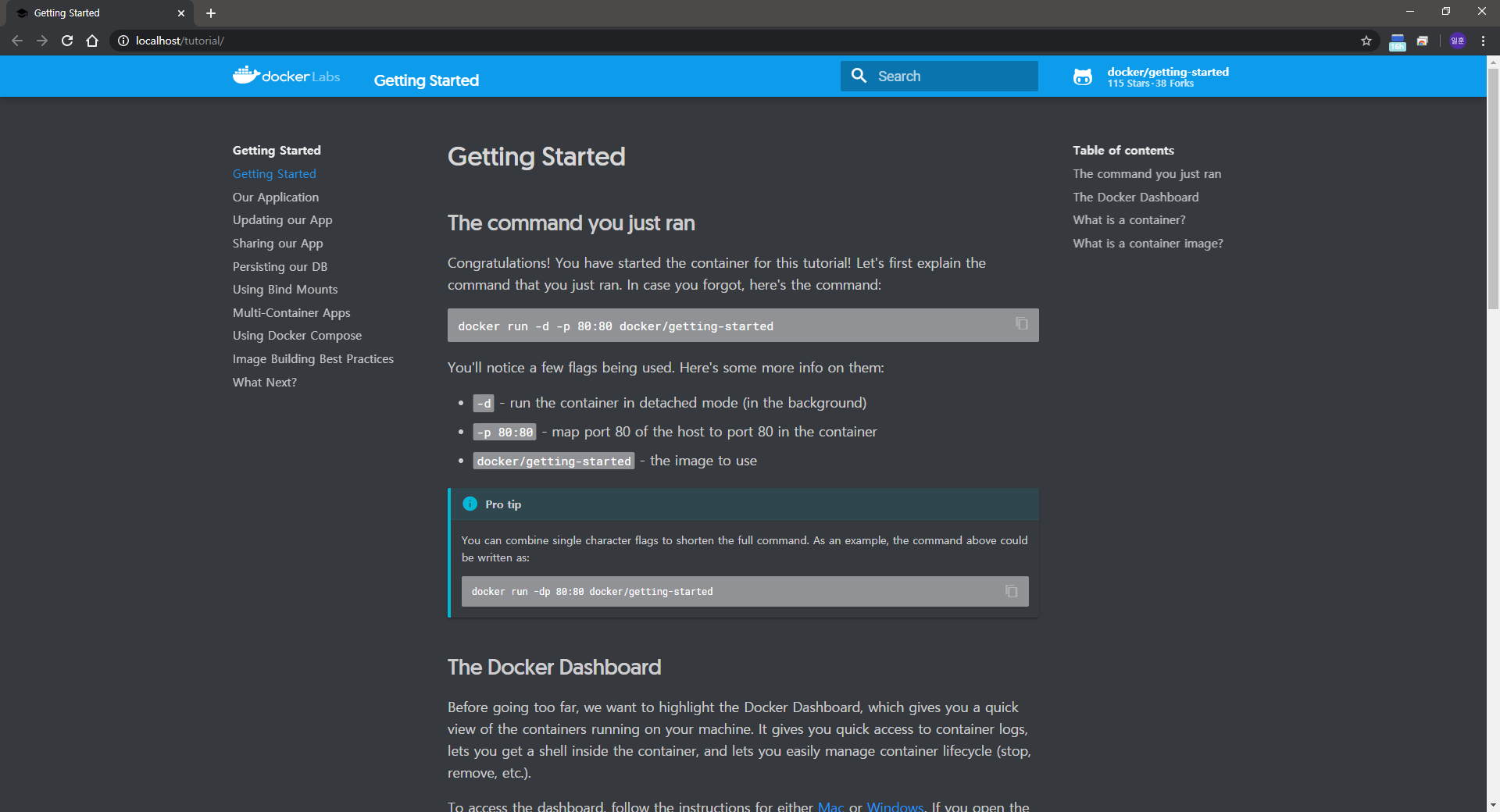This screenshot has height=812, width=1500.
Task: Click the Docker Labs whale logo
Action: click(x=286, y=76)
